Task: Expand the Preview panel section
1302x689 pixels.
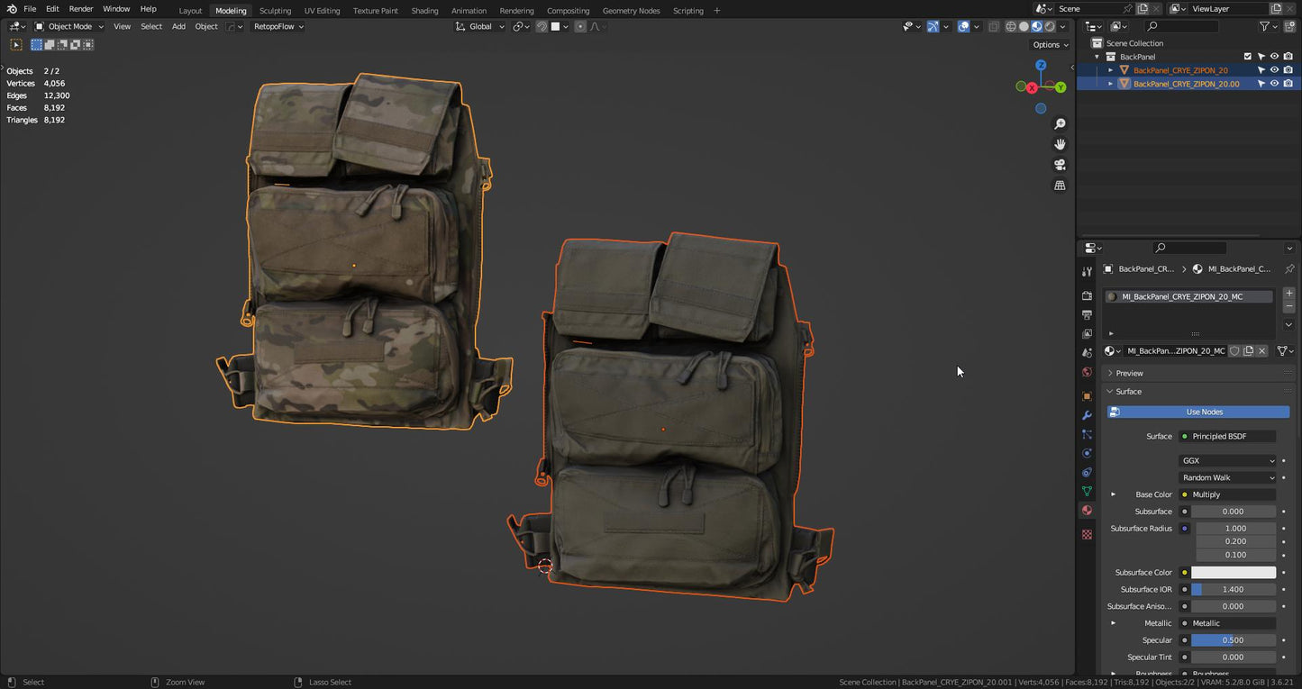Action: pyautogui.click(x=1129, y=373)
